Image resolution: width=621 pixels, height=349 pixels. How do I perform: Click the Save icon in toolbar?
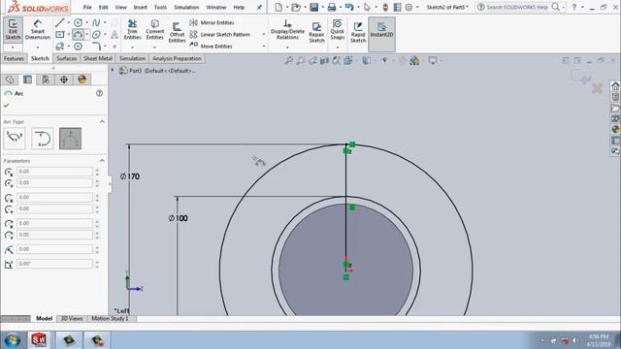pos(314,7)
